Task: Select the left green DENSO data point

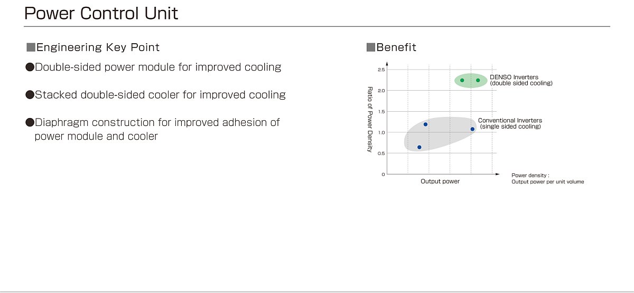Action: (462, 80)
